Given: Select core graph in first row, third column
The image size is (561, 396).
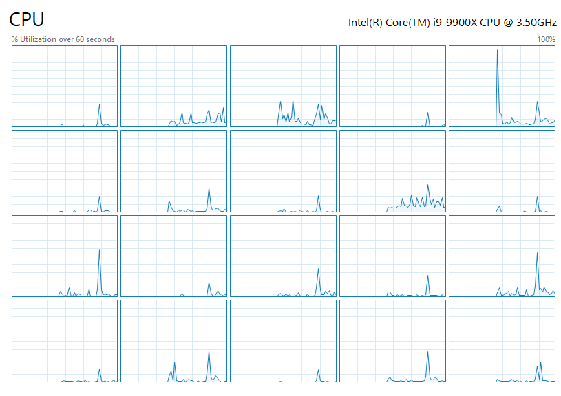Looking at the screenshot, I should coord(284,86).
